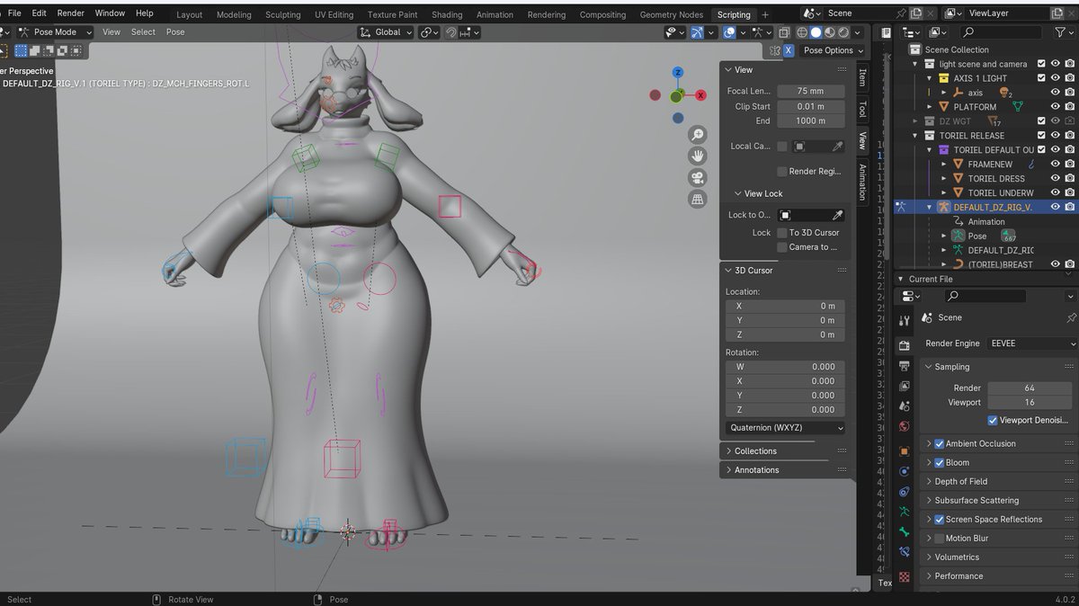The width and height of the screenshot is (1079, 606).
Task: Click the pan hand viewport gizmo
Action: (697, 156)
